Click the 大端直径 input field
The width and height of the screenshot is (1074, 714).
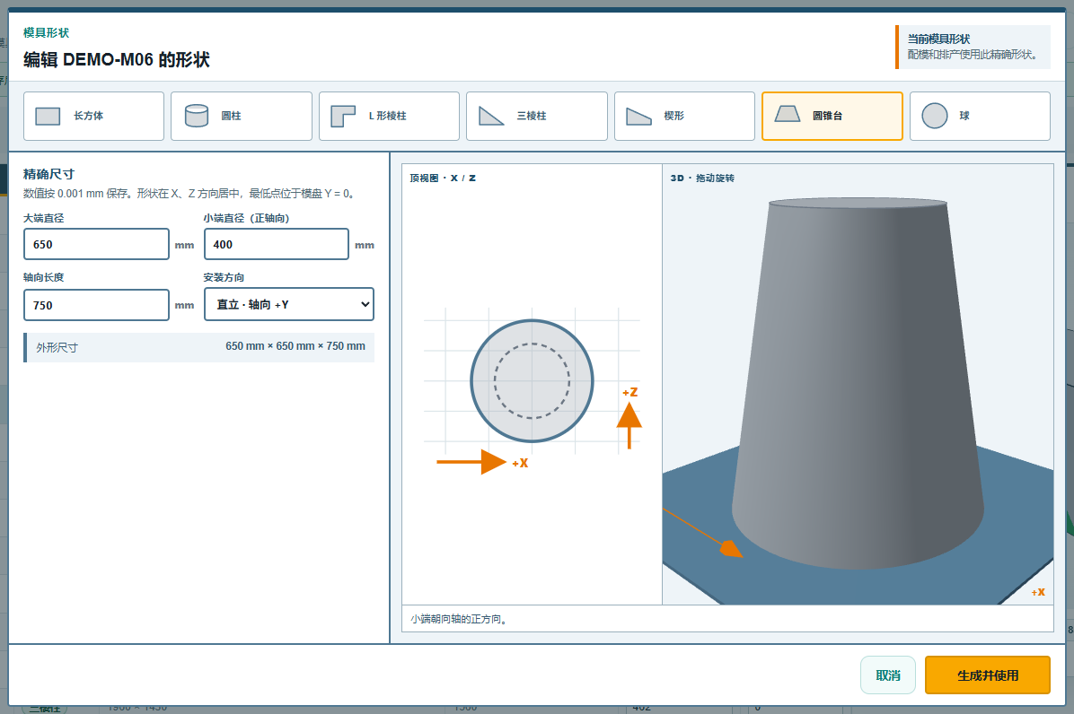(97, 244)
